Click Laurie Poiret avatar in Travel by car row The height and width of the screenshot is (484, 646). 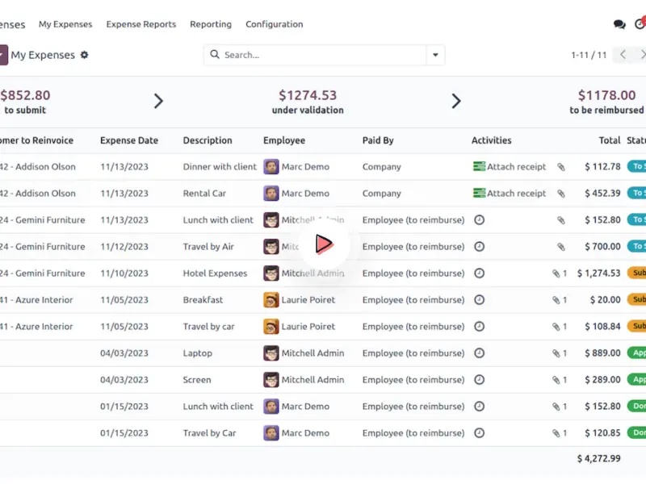click(271, 327)
